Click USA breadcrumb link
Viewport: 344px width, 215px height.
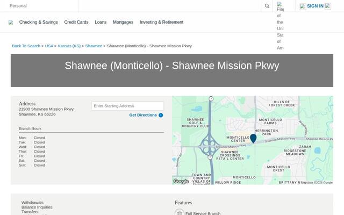(x=49, y=46)
